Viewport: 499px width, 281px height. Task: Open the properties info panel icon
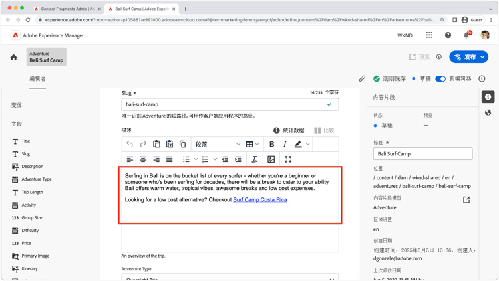click(x=488, y=97)
